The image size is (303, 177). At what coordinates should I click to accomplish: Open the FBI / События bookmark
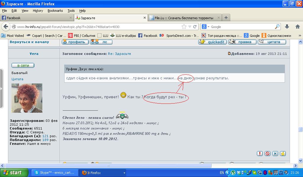tap(82, 36)
